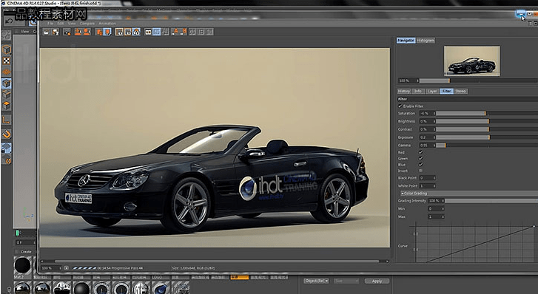The height and width of the screenshot is (294, 538).
Task: Adjust the Gamma slider
Action: pyautogui.click(x=486, y=146)
